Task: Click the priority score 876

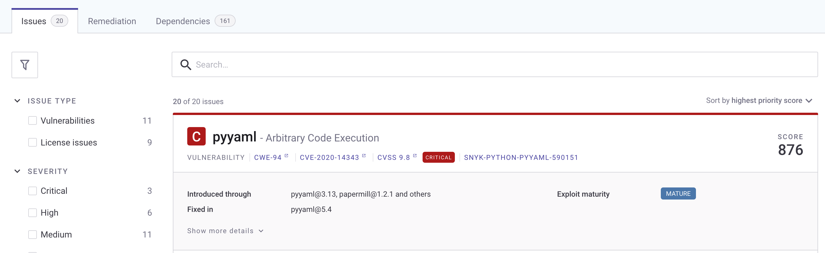Action: [x=790, y=150]
